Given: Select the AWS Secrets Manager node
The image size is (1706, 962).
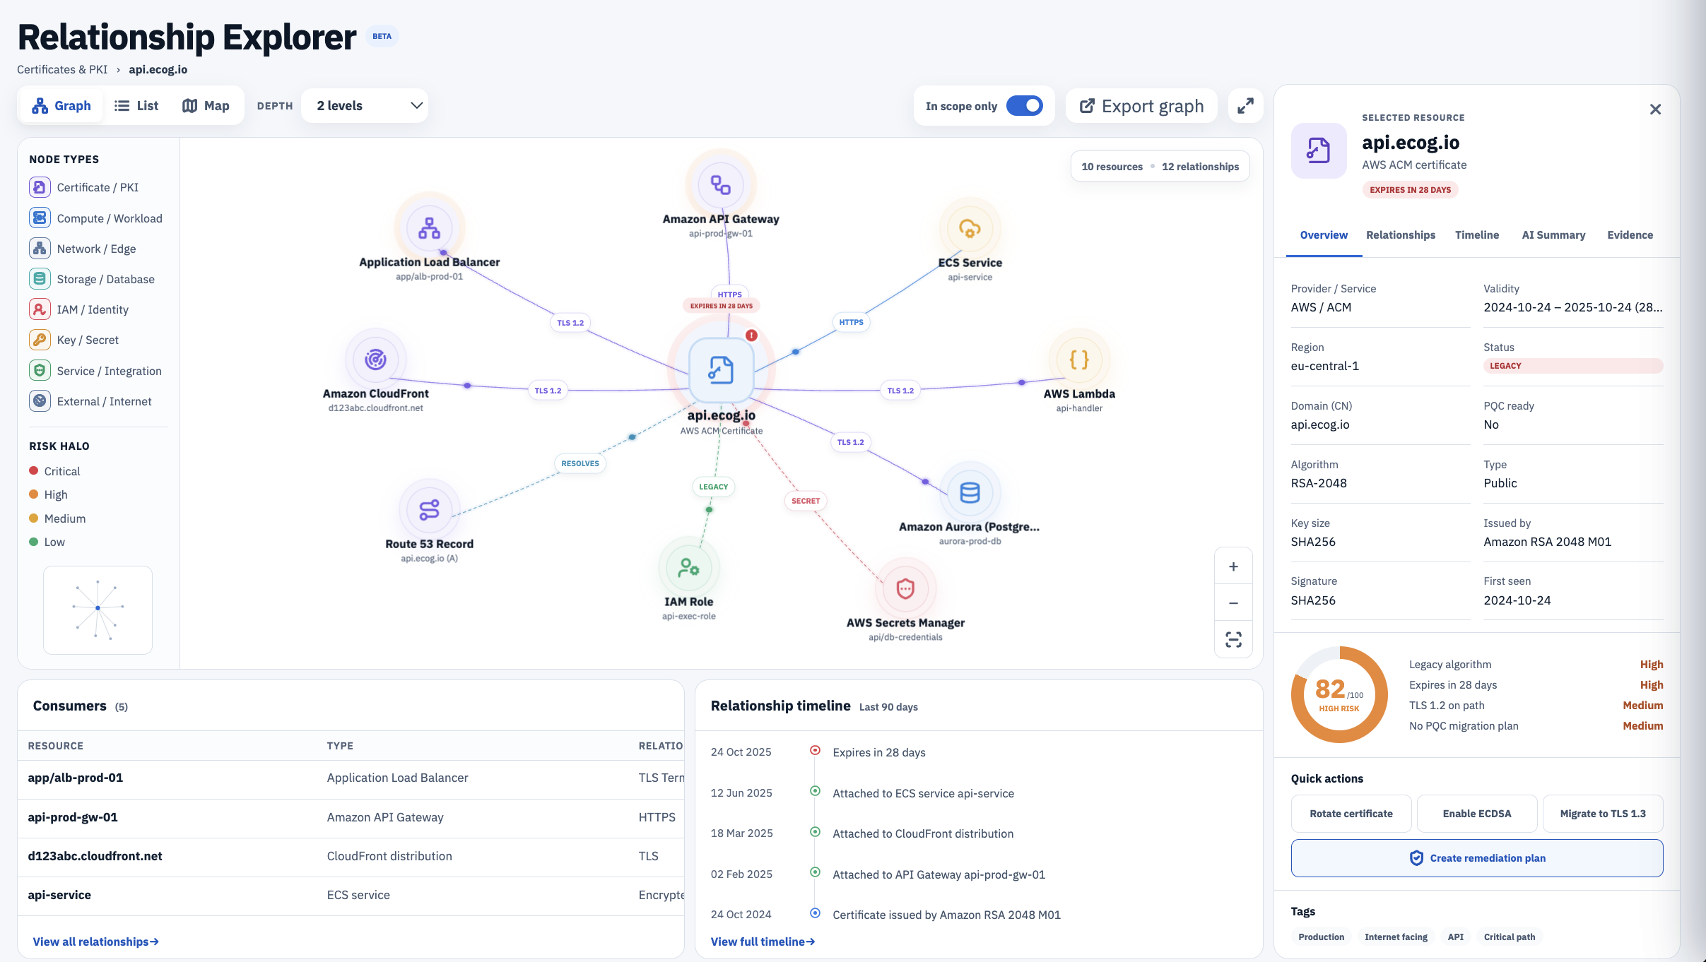Looking at the screenshot, I should coord(905,588).
